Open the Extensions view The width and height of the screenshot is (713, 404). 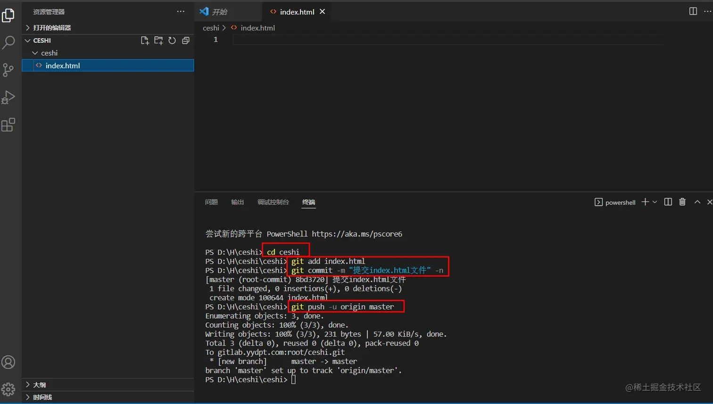coord(8,124)
